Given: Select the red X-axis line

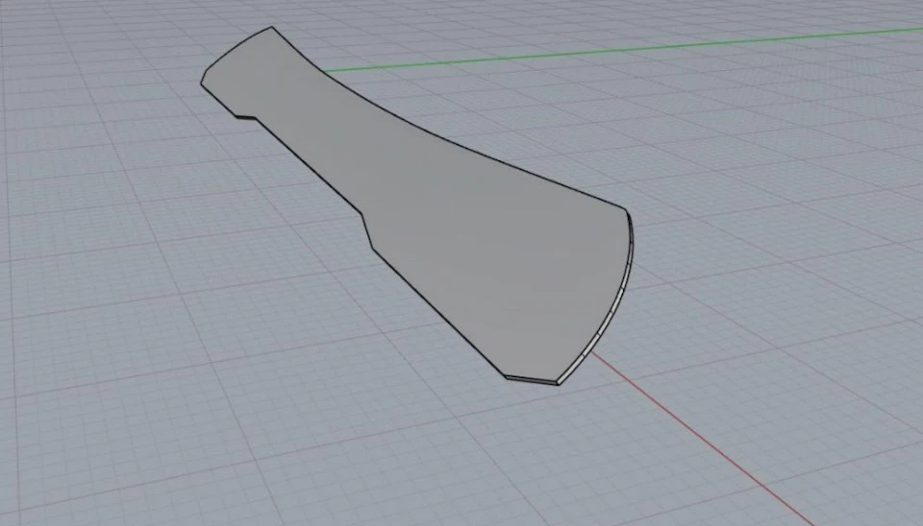Looking at the screenshot, I should (704, 439).
